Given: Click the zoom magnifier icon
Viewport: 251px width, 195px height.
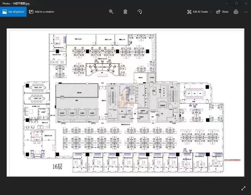Looking at the screenshot, I should 111,12.
